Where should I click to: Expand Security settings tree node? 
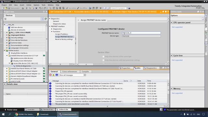click(7, 38)
